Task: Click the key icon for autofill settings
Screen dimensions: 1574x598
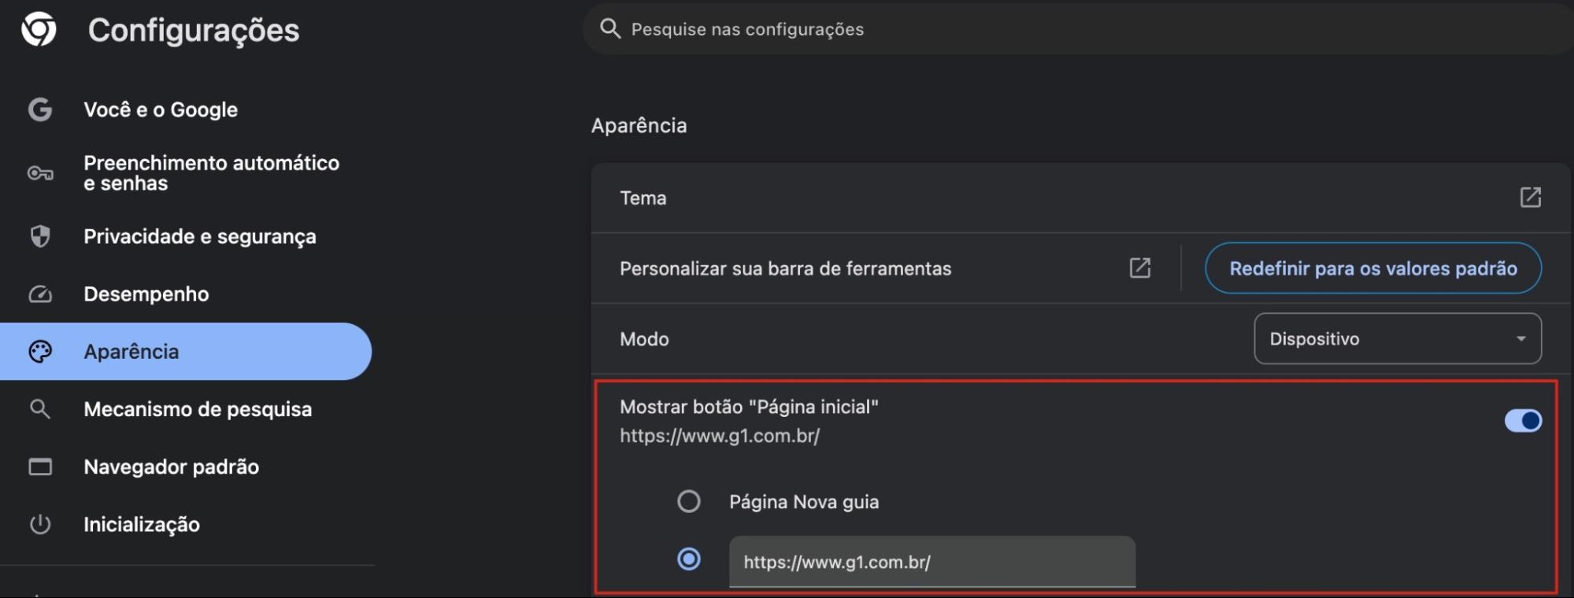Action: pyautogui.click(x=40, y=173)
